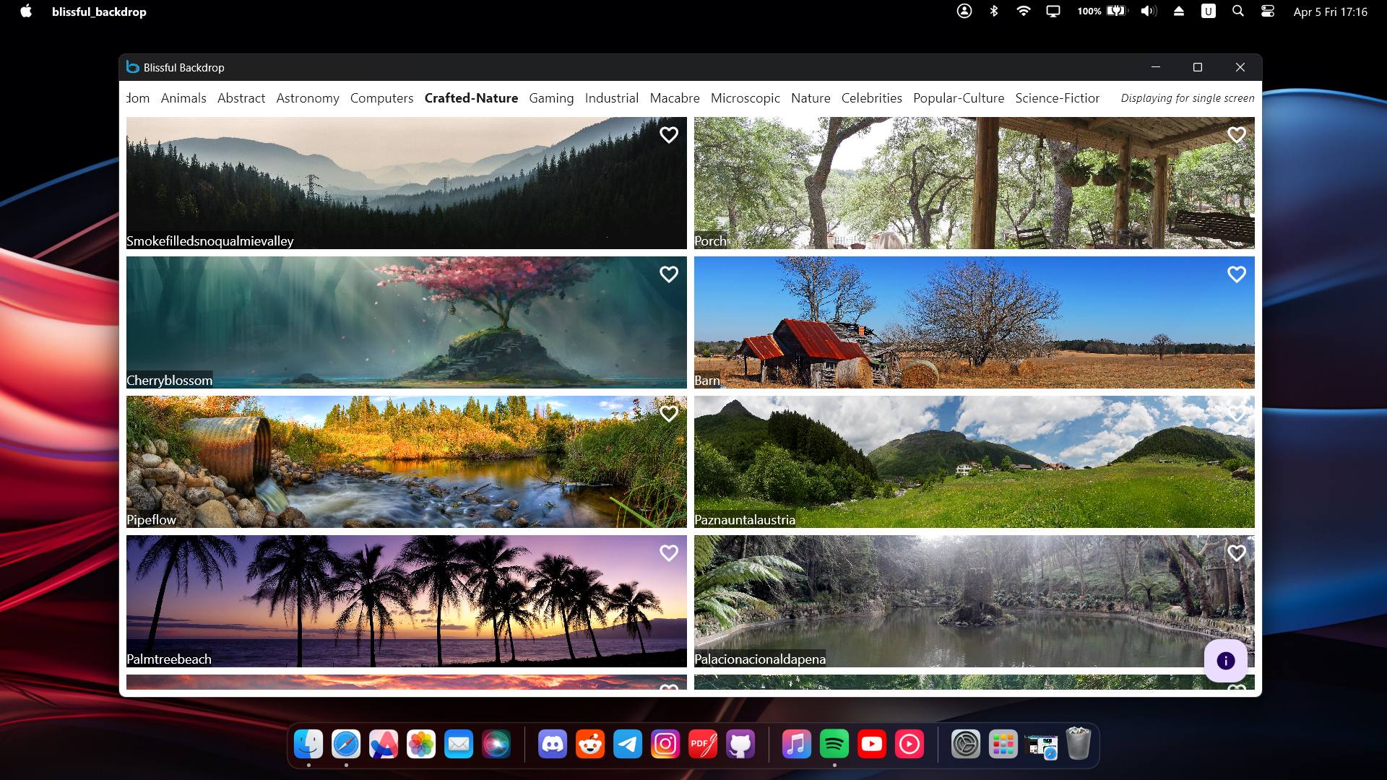
Task: Click the Gaming category tab
Action: 550,98
